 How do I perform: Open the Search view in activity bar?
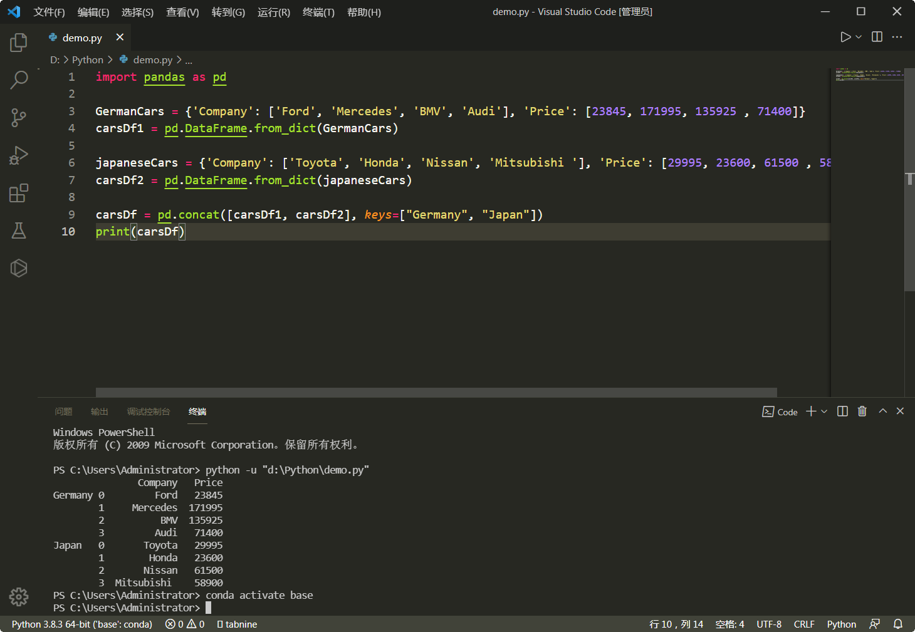[19, 80]
